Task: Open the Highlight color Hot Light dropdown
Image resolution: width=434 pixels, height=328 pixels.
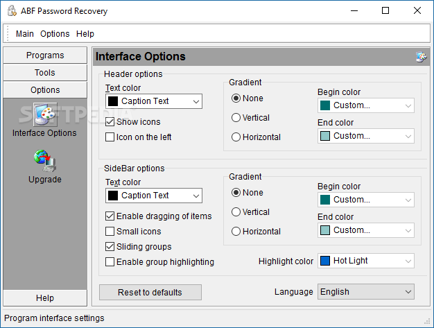Action: (366, 261)
